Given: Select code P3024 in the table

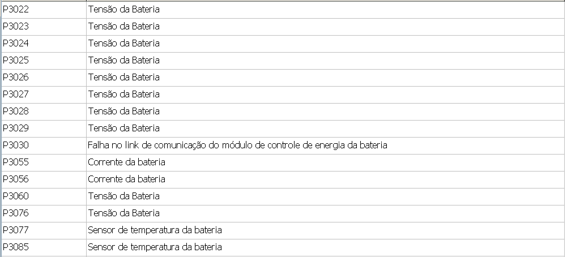Looking at the screenshot, I should 16,44.
